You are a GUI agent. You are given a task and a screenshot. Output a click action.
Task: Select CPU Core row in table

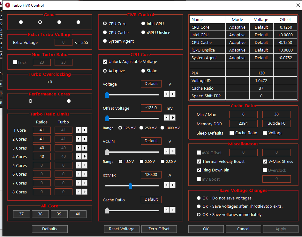[x=244, y=27]
